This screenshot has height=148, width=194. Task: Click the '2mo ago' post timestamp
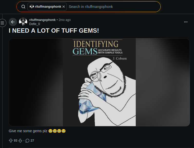click(65, 20)
